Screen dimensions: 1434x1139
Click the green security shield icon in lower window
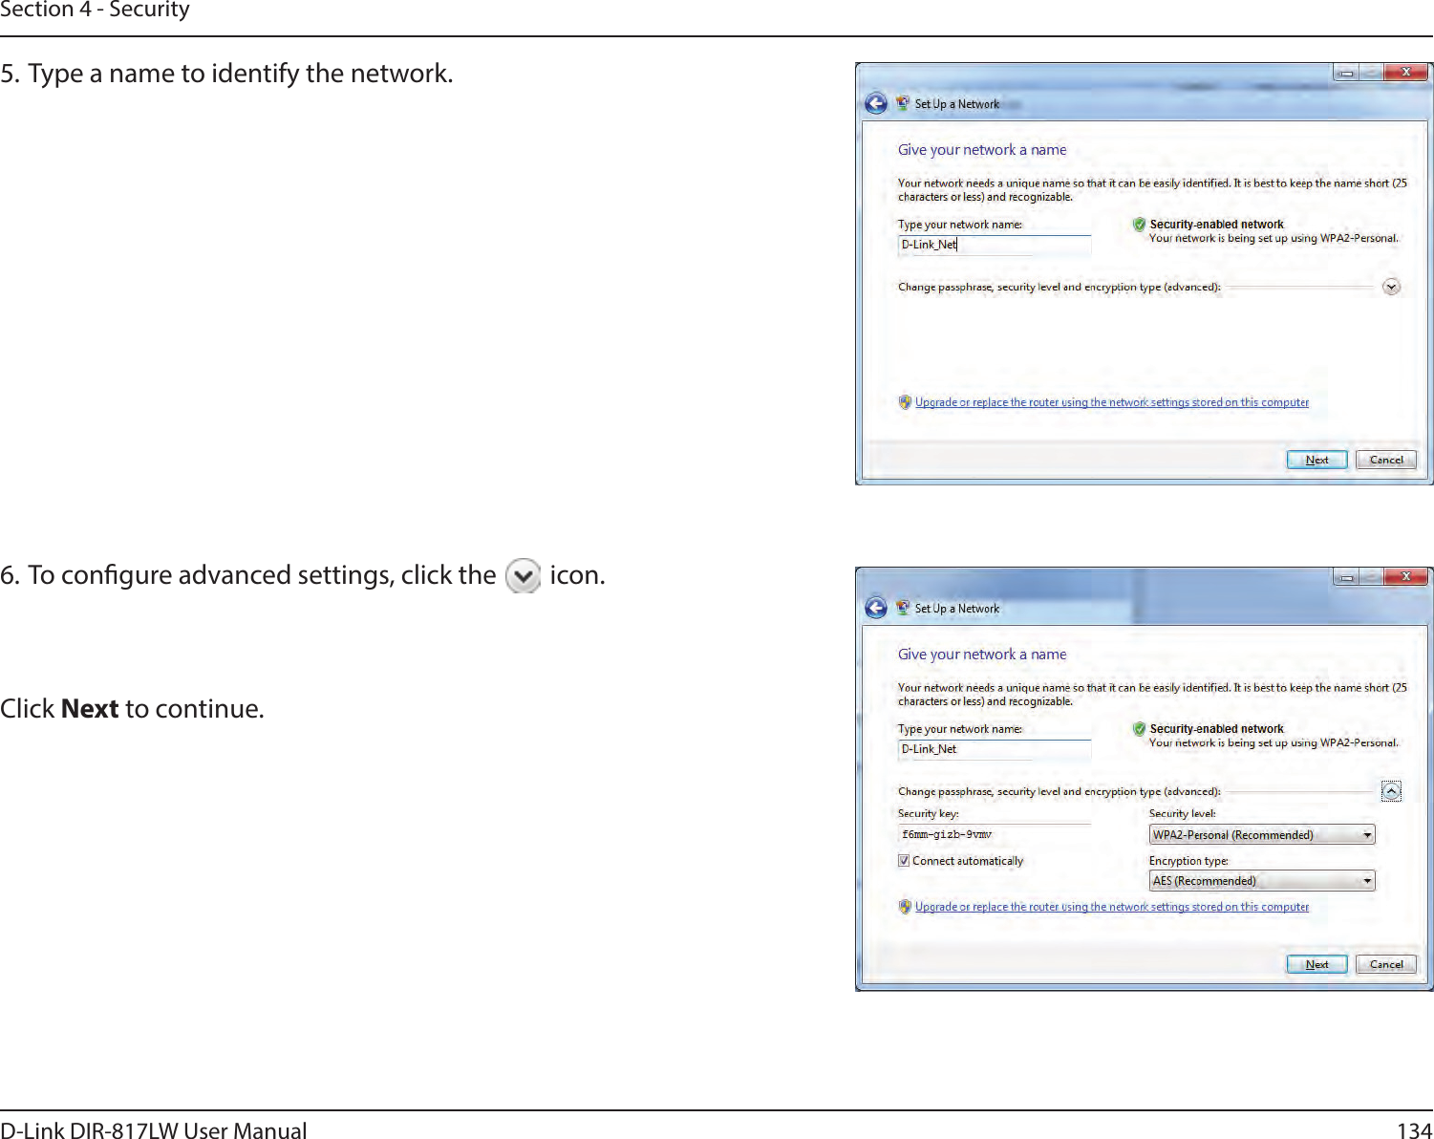1139,729
